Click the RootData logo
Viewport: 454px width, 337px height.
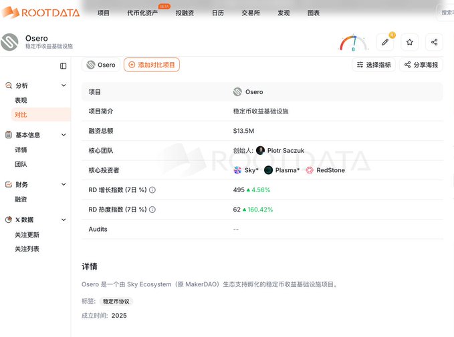point(41,13)
